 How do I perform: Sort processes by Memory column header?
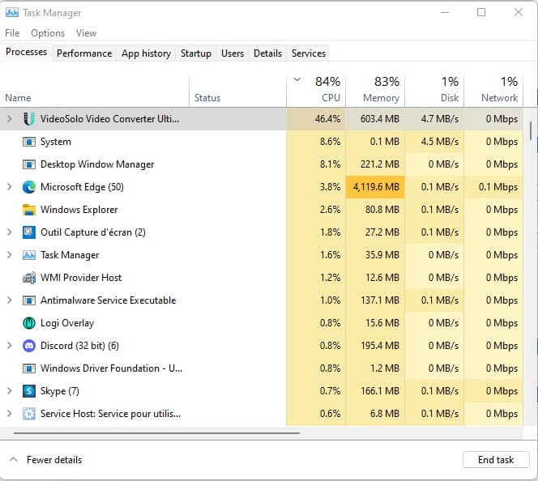[x=375, y=90]
